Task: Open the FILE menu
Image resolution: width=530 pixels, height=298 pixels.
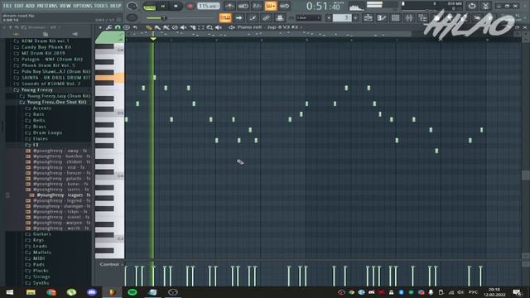Action: (x=7, y=6)
